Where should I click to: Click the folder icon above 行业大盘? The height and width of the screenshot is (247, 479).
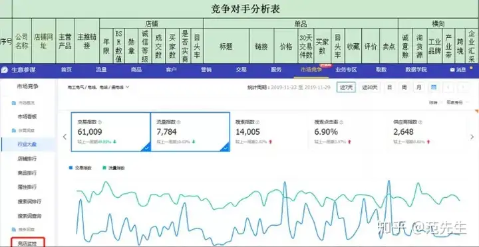(x=13, y=131)
